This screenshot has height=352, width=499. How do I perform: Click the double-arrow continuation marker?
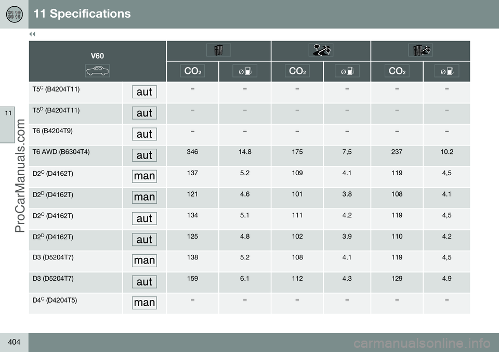tap(32, 34)
